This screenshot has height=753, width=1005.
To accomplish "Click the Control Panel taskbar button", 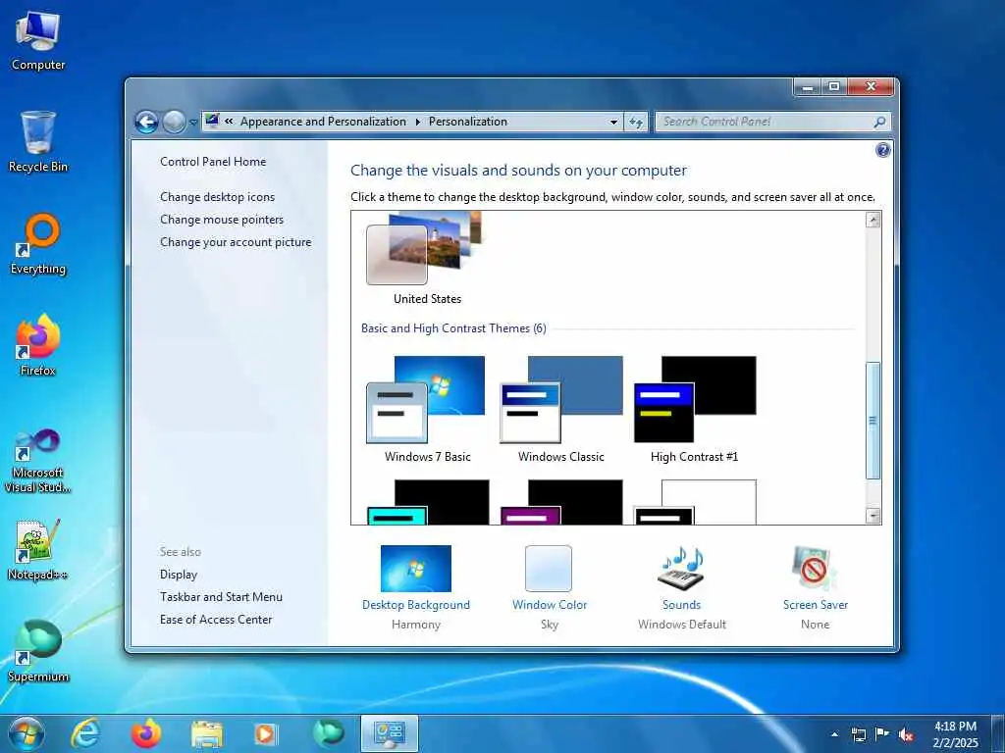I will (389, 733).
